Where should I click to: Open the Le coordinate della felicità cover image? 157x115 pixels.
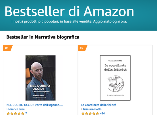click(115, 78)
